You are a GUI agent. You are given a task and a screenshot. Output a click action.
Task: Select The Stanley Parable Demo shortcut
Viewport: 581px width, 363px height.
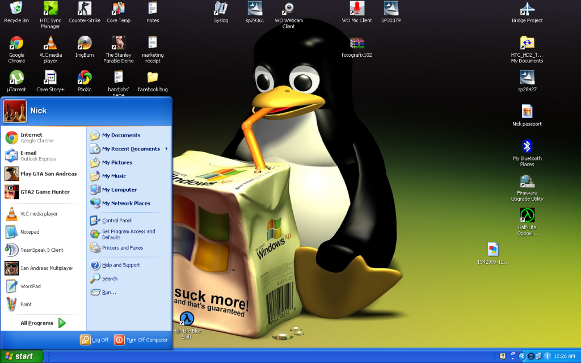click(x=119, y=50)
